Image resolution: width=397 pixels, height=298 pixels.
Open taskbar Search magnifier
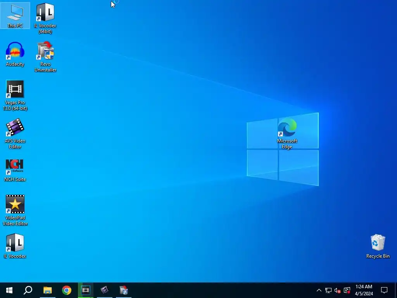28,290
